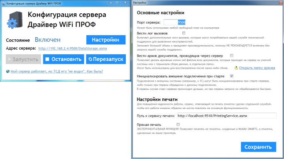284x159 pixels.
Task: Click the Настройки печати heading
Action: [157, 99]
